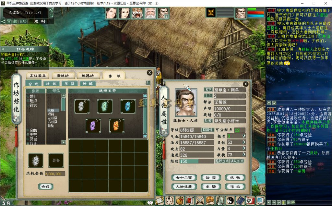
Task: Expand the 燃灯 set tree node
Action: point(28,96)
